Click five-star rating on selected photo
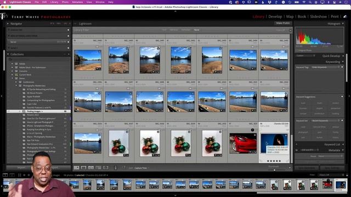 point(274,161)
